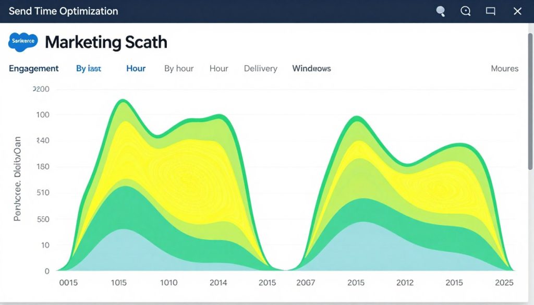The width and height of the screenshot is (534, 305).
Task: Open the search magnifier in the title bar
Action: tap(440, 11)
